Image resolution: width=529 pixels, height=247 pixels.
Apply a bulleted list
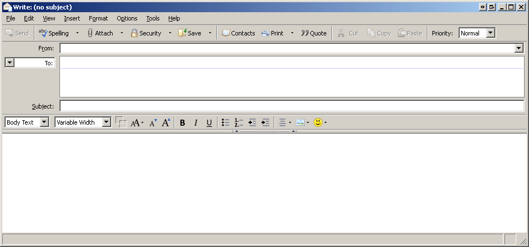225,122
